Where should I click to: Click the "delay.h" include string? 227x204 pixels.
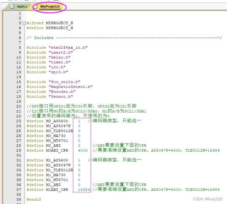[60, 57]
